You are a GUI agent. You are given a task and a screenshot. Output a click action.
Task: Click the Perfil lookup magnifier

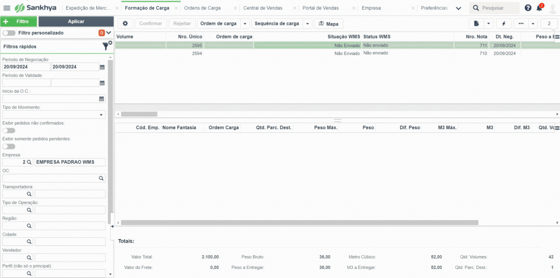(x=29, y=273)
